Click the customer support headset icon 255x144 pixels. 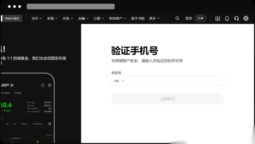pos(236,19)
